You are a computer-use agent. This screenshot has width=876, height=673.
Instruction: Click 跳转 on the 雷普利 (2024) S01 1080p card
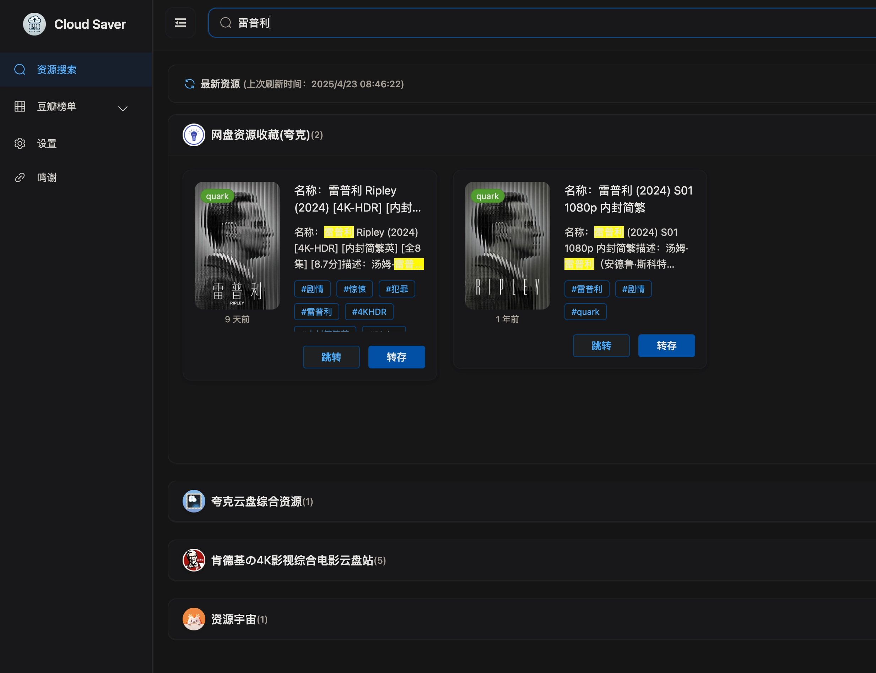601,346
